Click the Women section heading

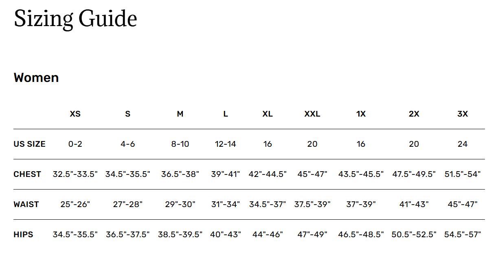pos(36,77)
